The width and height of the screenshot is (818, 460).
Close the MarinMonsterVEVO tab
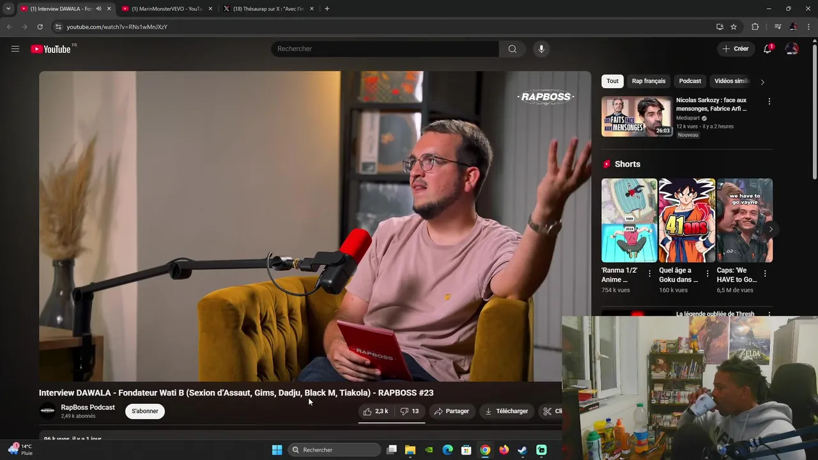tap(210, 9)
